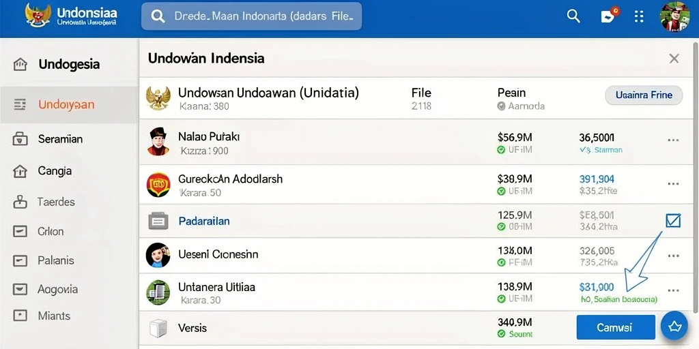Select Aogovia in the sidebar
The image size is (699, 349).
(x=58, y=289)
